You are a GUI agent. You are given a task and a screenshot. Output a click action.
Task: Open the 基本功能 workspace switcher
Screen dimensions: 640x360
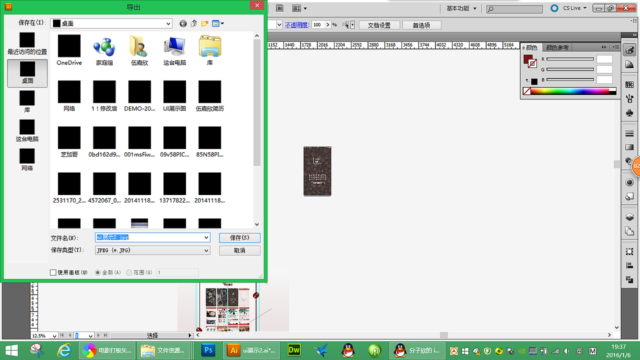[x=461, y=8]
